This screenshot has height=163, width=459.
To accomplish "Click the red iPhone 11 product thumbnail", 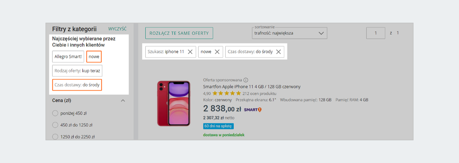I will point(174,103).
